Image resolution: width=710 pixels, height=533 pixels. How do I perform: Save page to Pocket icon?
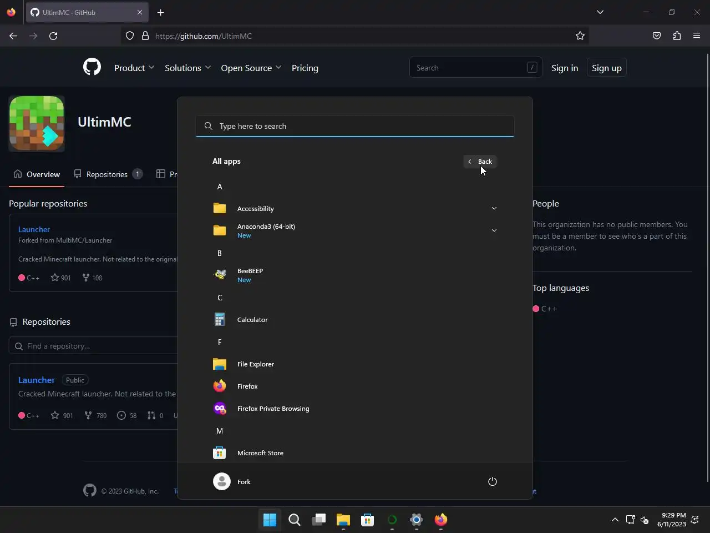click(x=657, y=36)
